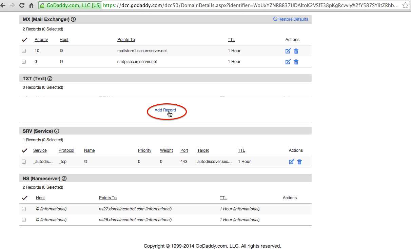Open info icon next to MX (Mail Exchanger)

73,19
